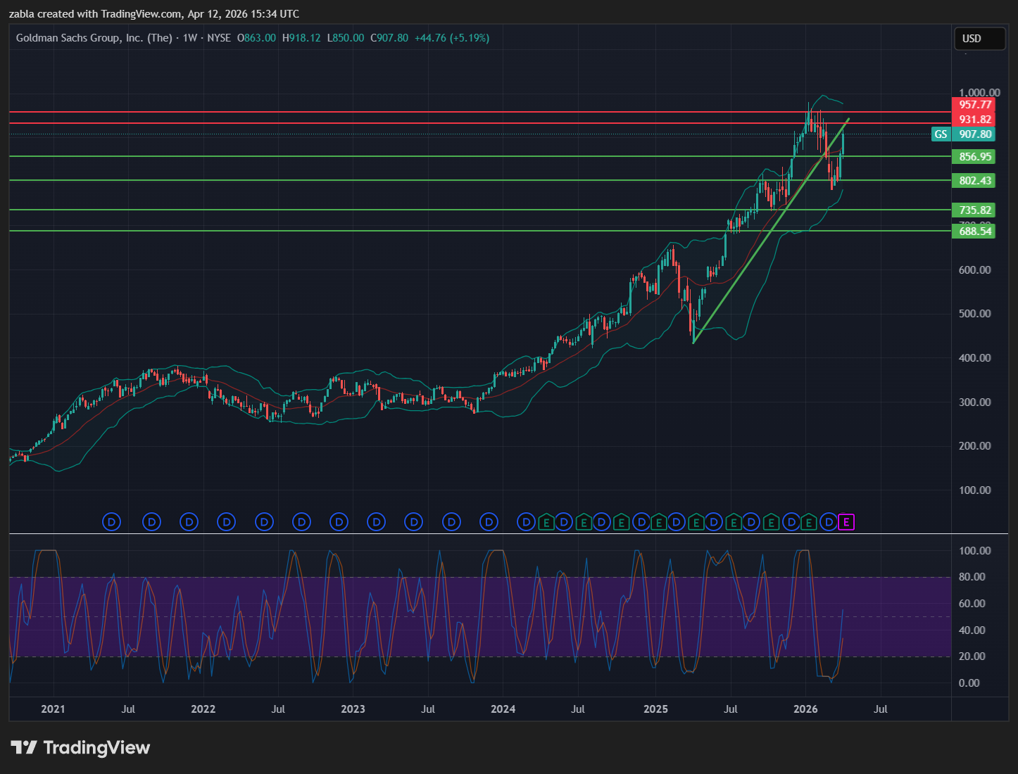This screenshot has height=774, width=1018.
Task: Click the 1W interval in chart legend
Action: 189,38
